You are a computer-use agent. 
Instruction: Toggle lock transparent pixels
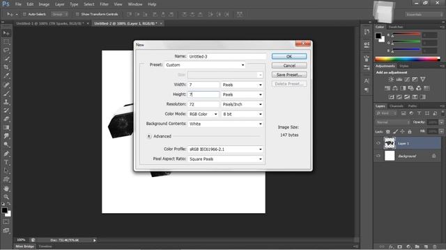387,132
